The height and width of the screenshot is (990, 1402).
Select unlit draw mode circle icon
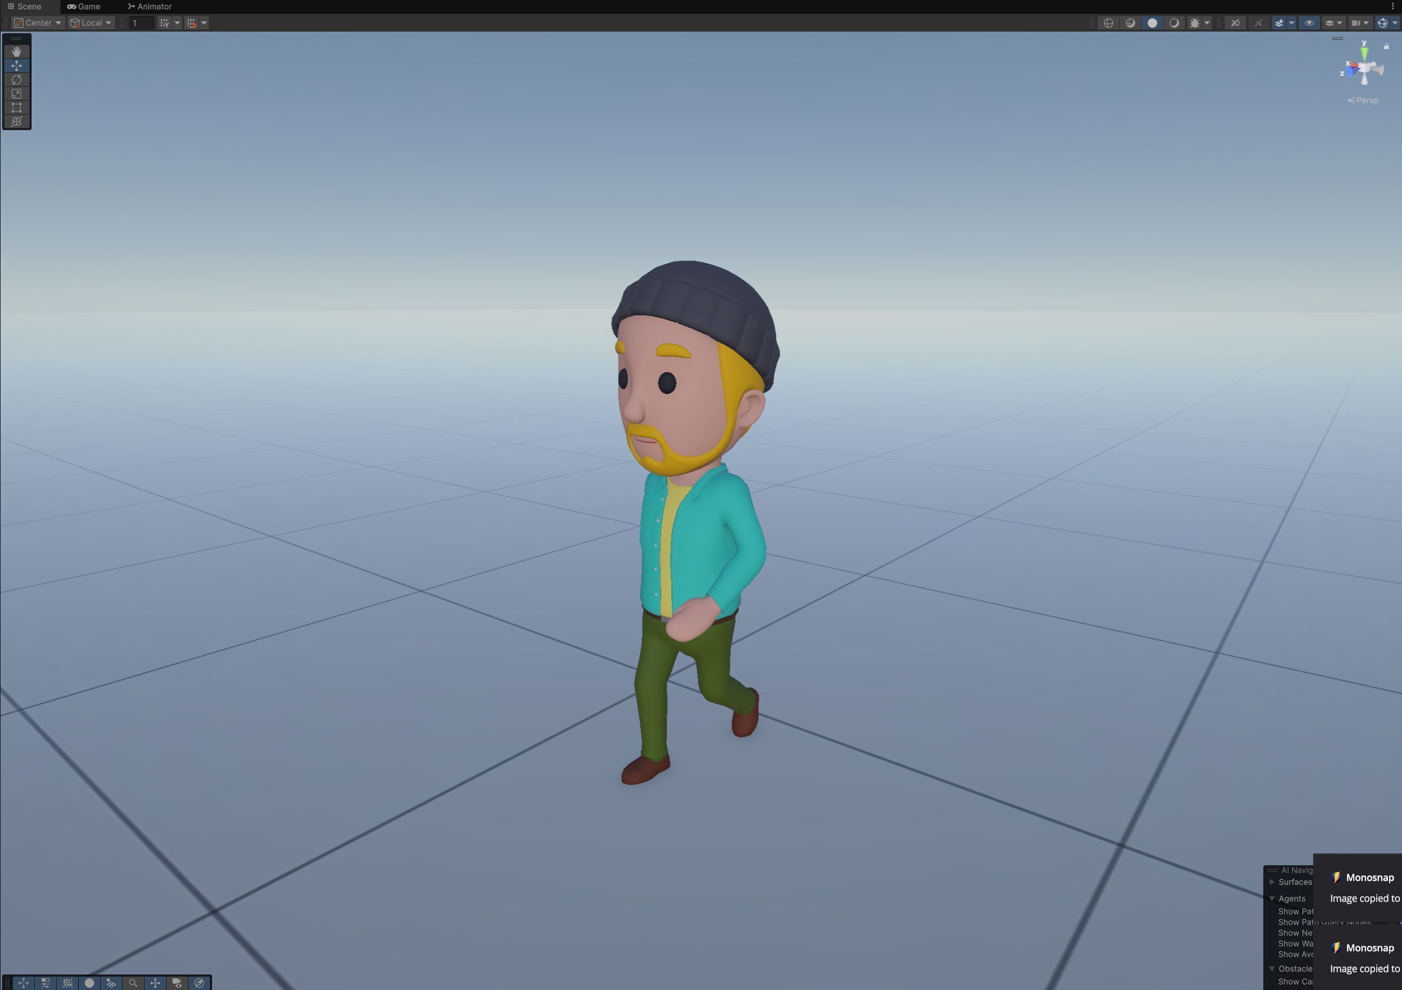coord(1152,22)
